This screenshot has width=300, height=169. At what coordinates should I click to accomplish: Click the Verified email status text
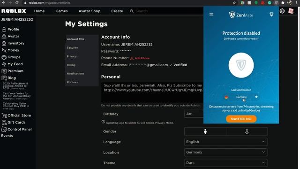pos(180,65)
